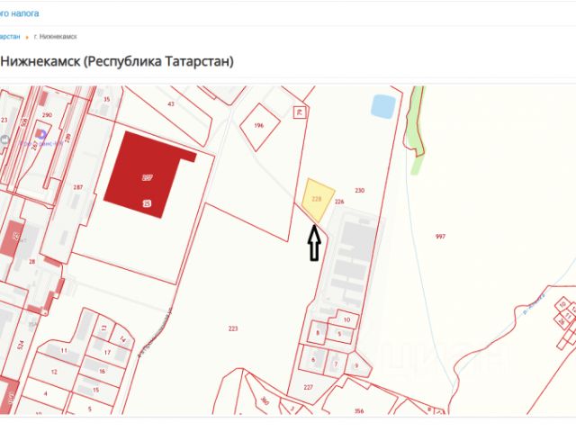Click the parcel 43 label

tap(171, 104)
